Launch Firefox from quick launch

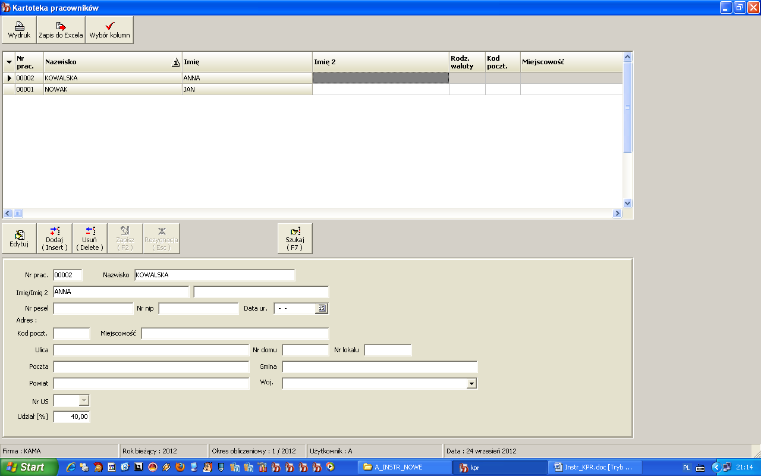[180, 467]
